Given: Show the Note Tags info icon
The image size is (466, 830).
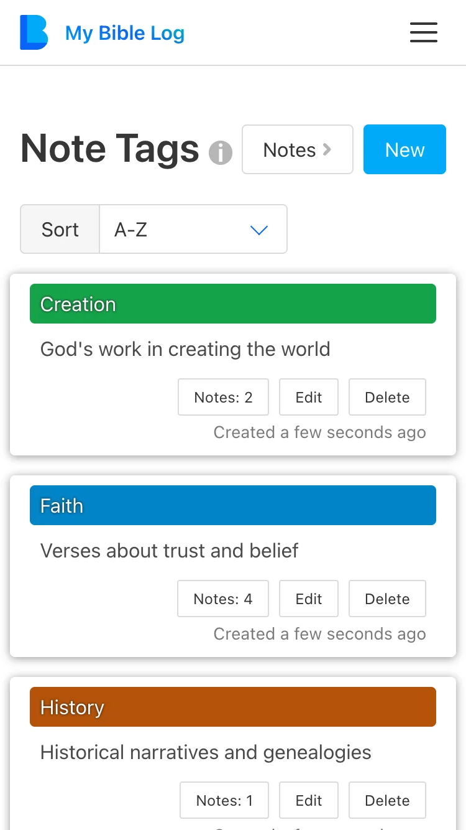Looking at the screenshot, I should pos(220,152).
